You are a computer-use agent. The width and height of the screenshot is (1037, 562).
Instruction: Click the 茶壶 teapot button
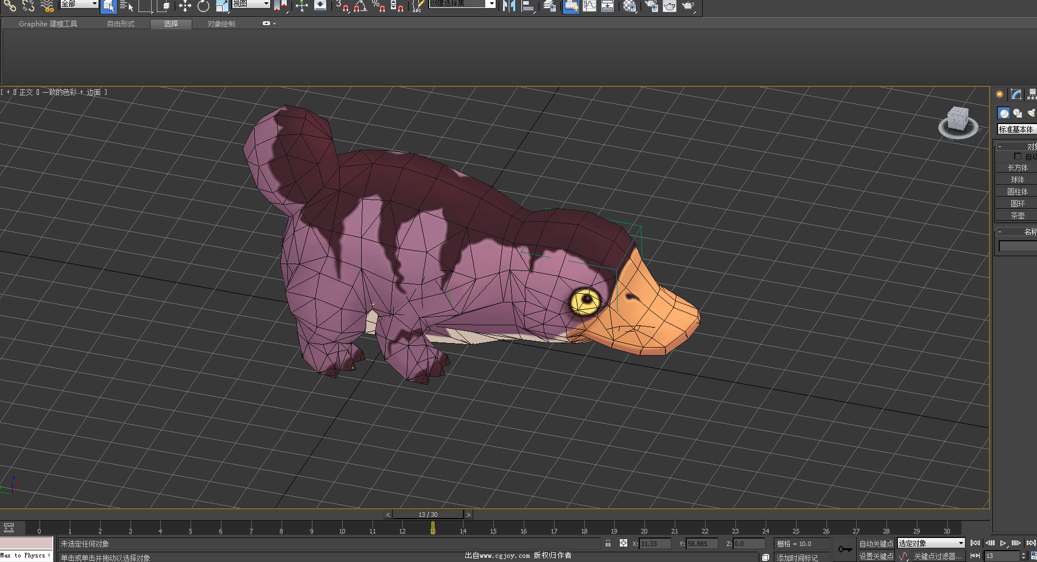[1017, 216]
